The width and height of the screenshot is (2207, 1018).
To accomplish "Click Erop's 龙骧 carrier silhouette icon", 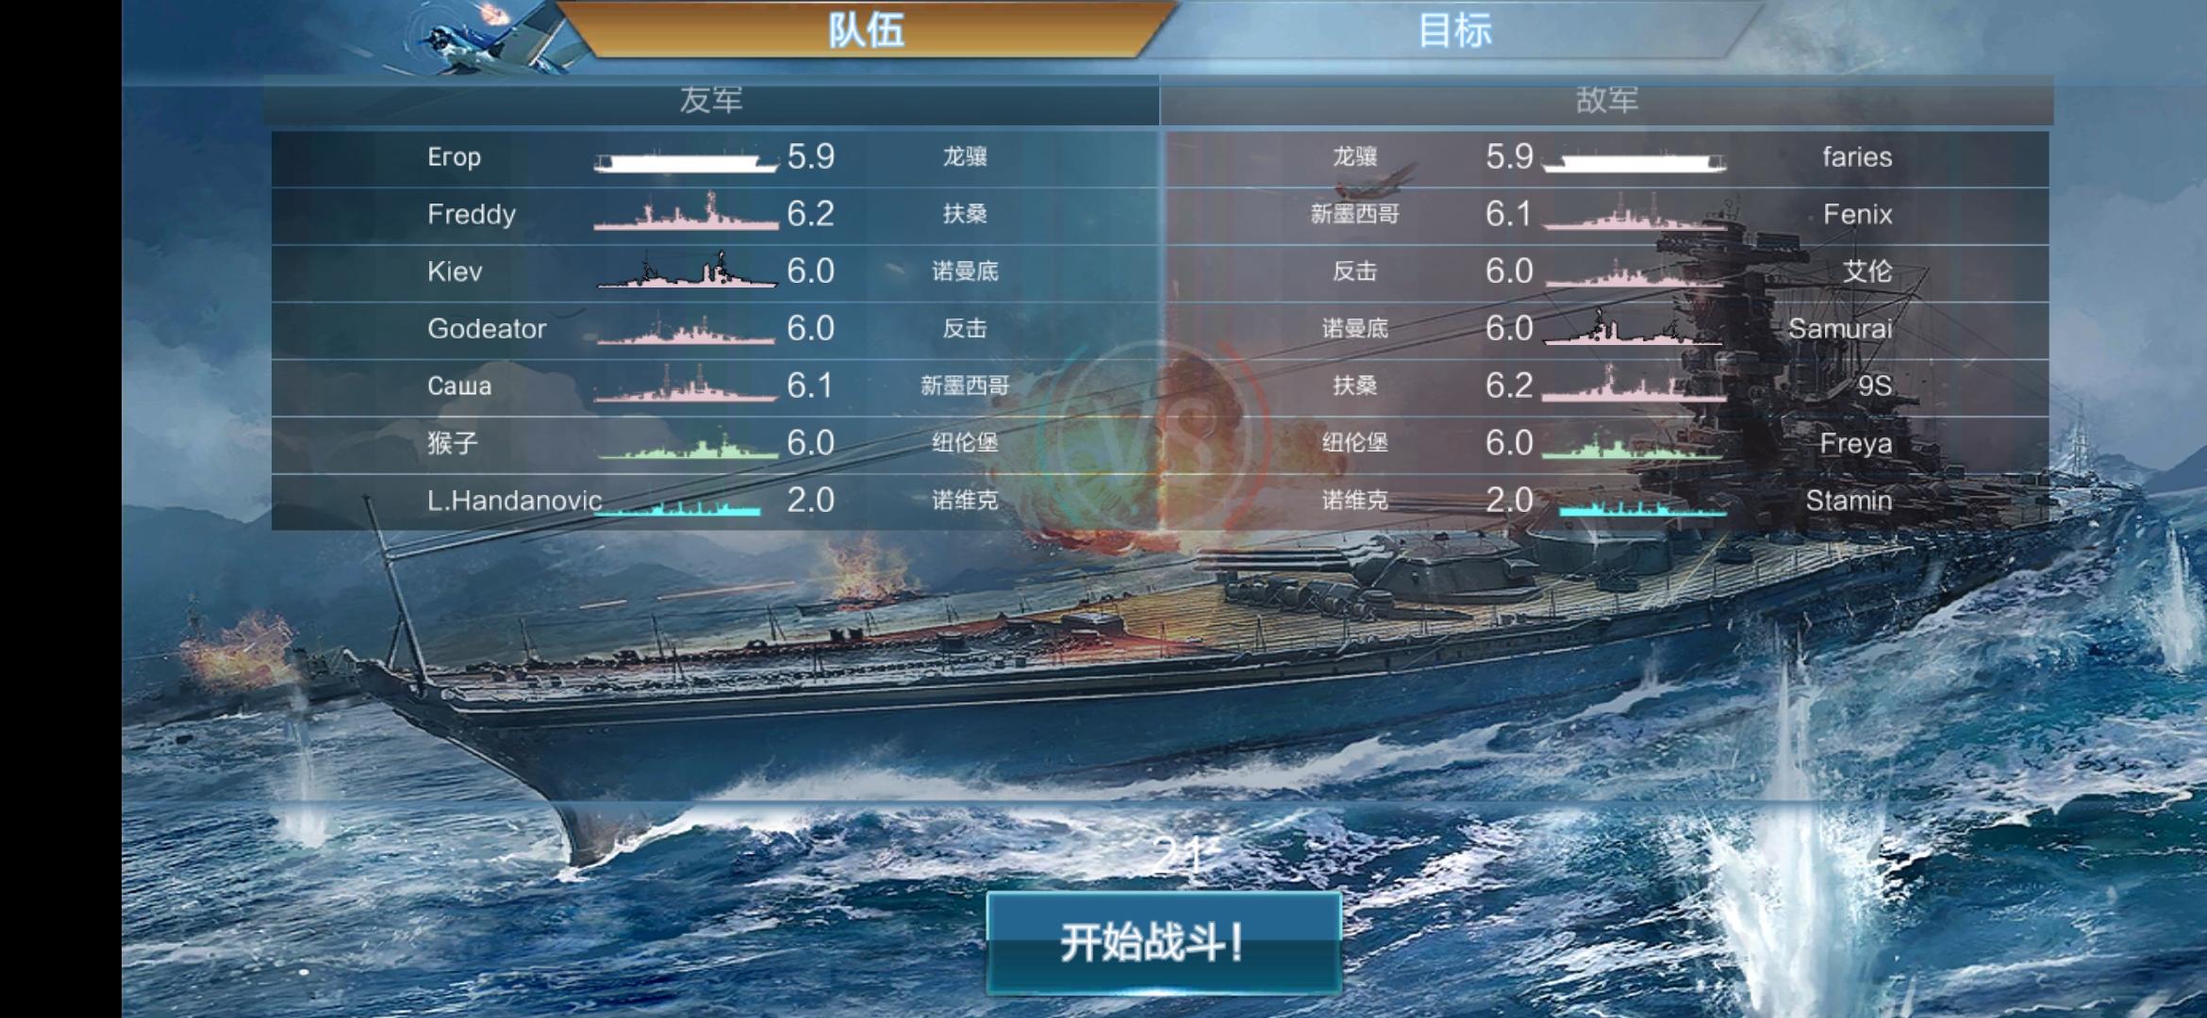I will click(x=686, y=162).
